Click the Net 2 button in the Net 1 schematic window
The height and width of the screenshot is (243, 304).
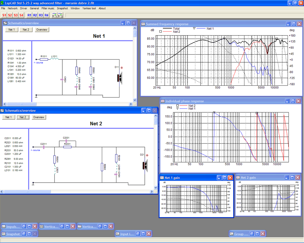click(x=26, y=30)
